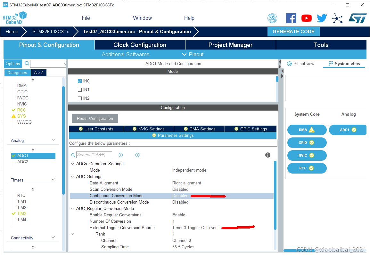Open the Facebook icon link

point(291,18)
